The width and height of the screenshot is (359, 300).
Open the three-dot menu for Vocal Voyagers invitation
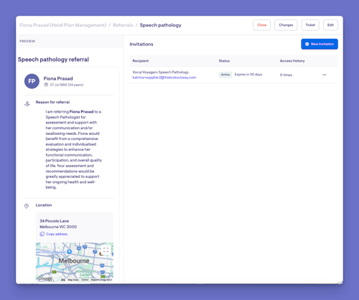[324, 75]
